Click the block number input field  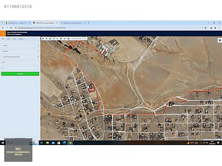tap(20, 62)
